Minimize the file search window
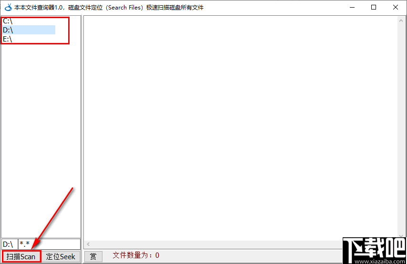407x264 pixels. 352,7
